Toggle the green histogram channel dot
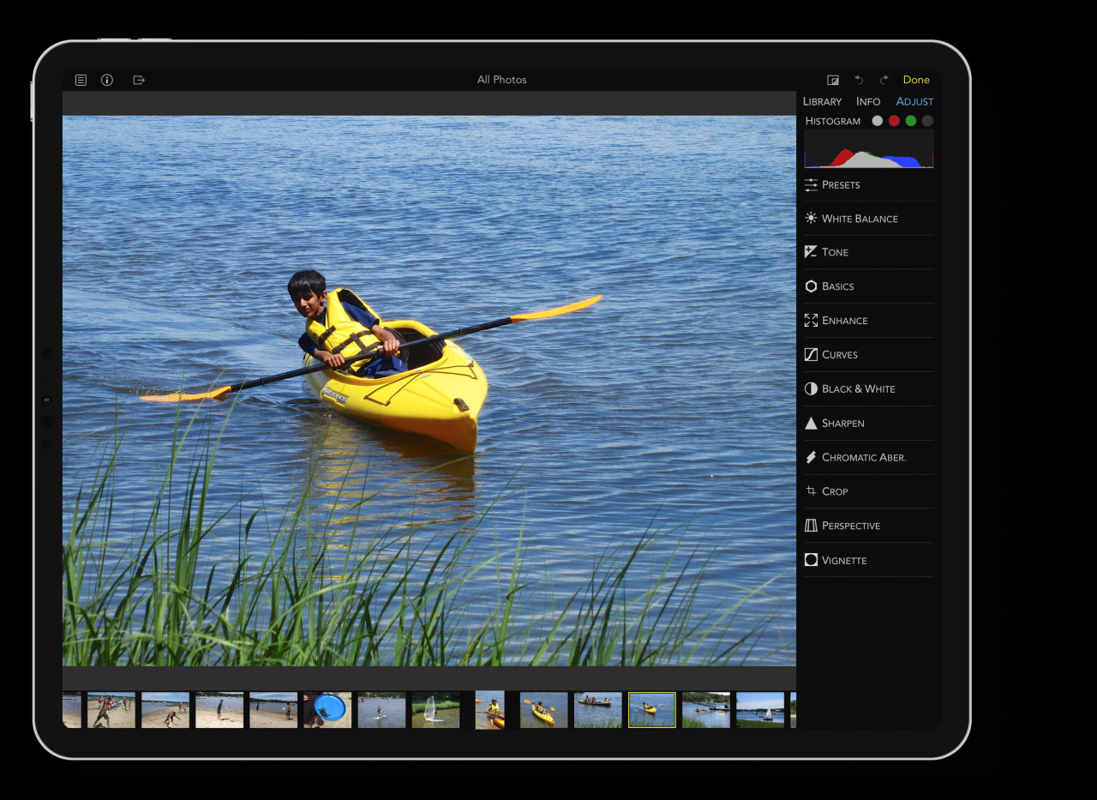 pos(911,121)
